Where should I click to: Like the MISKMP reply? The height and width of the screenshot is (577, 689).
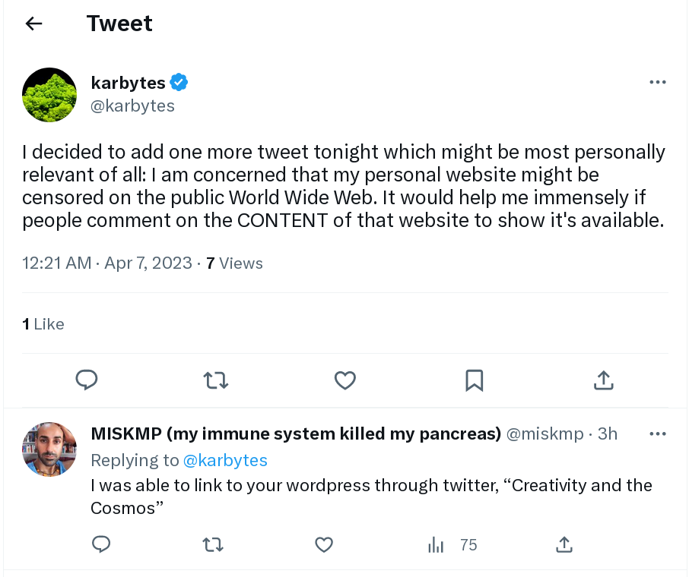tap(324, 545)
